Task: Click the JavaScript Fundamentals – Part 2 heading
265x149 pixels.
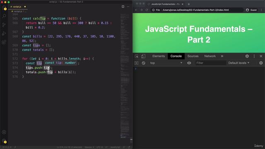Action: point(199,34)
